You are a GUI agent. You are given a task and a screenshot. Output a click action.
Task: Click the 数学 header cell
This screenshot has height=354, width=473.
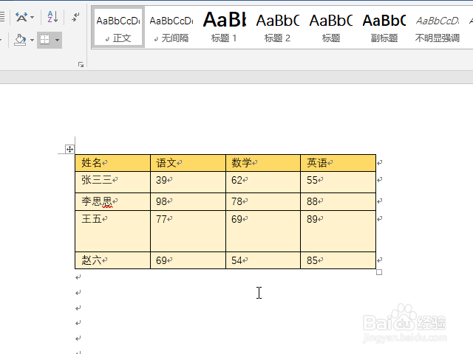point(263,163)
